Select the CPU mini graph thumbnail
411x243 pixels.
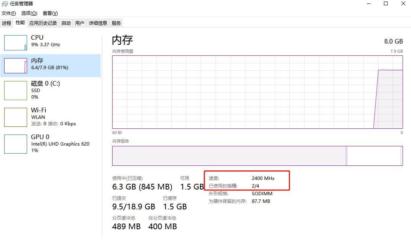click(x=16, y=43)
